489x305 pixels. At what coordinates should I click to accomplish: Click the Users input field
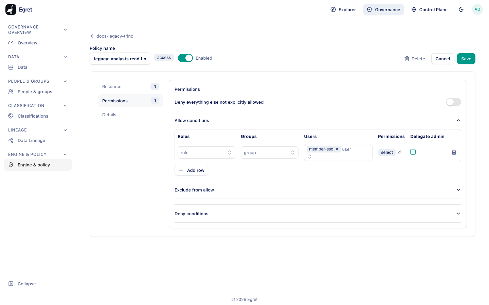pyautogui.click(x=338, y=152)
